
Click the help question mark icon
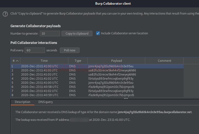[5, 14]
